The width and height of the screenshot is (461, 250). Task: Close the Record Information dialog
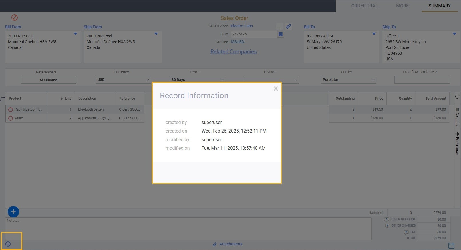[276, 89]
